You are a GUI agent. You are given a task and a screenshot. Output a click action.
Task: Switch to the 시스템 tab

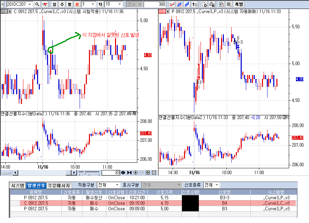[17, 185]
